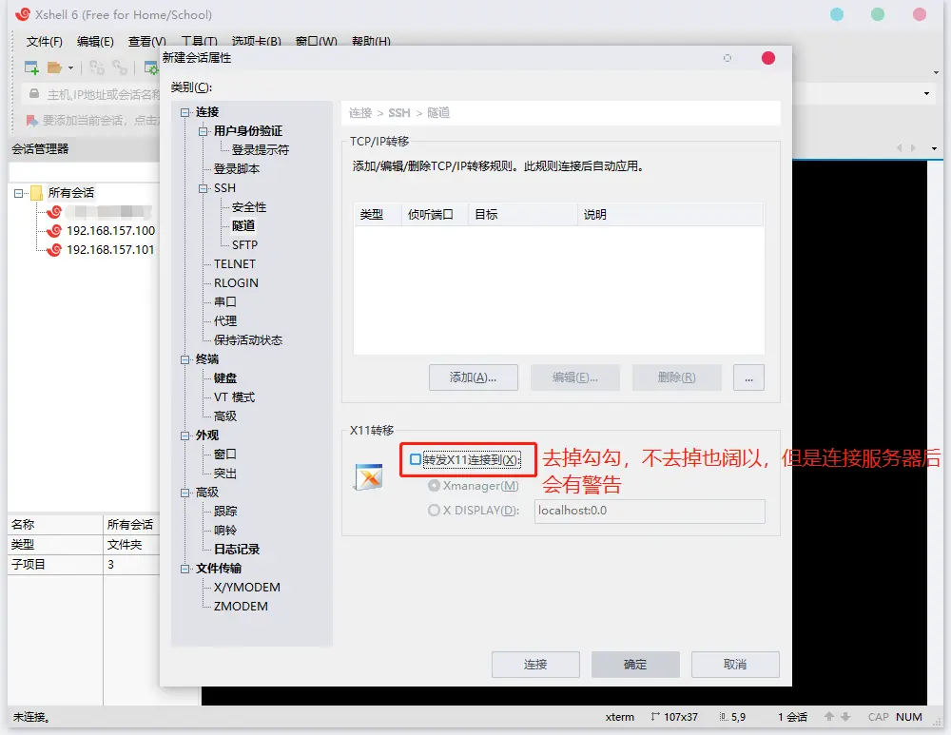Select the Xmanager radio button
The image size is (951, 735).
tap(434, 486)
